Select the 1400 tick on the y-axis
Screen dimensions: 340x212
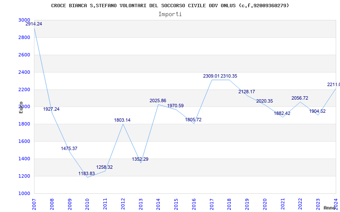(24, 159)
